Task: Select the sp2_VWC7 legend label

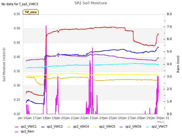Action: [x=160, y=127]
